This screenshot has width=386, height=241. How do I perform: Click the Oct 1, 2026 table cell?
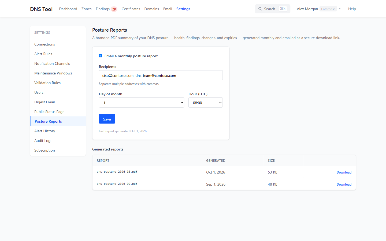[216, 172]
